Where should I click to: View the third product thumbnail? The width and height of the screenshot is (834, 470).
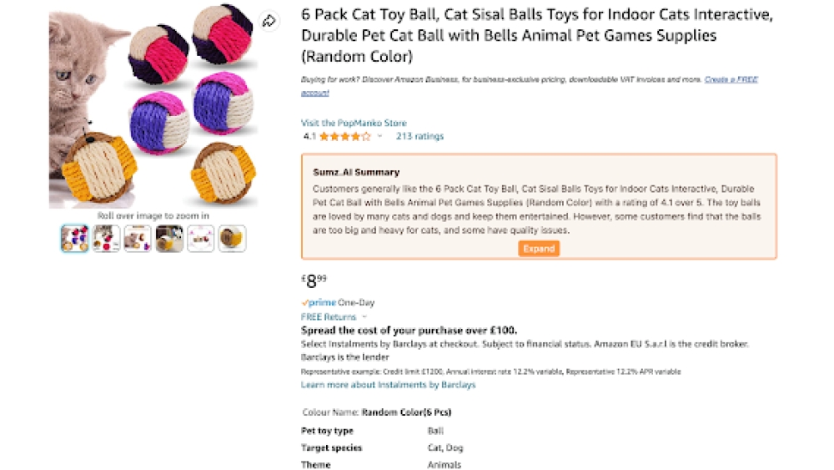[138, 239]
